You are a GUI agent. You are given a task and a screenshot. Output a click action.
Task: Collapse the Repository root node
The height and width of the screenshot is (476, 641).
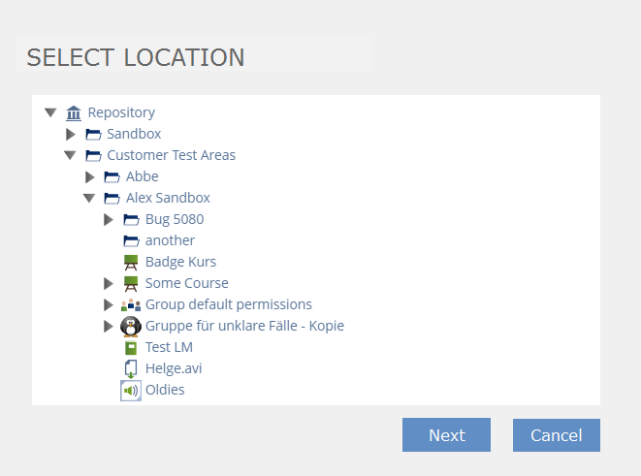click(x=50, y=112)
